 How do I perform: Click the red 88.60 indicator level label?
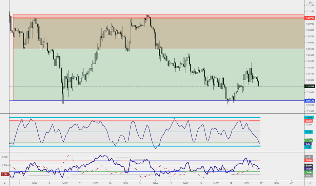(309, 121)
